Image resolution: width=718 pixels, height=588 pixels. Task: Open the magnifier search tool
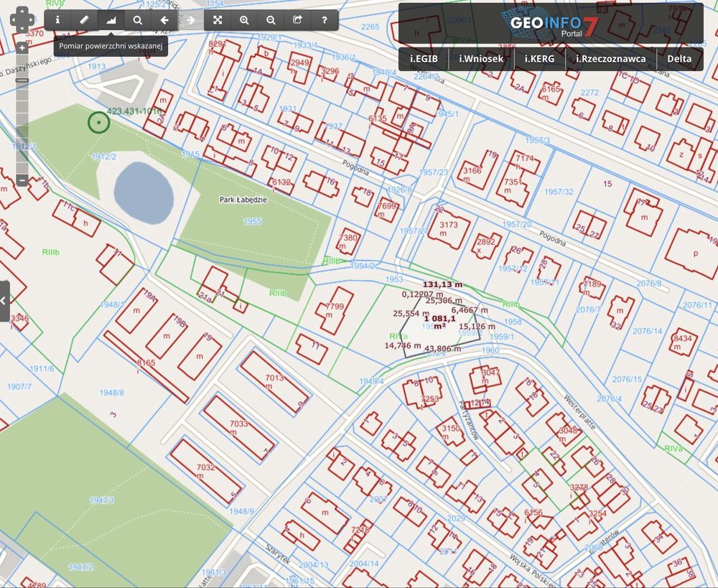tap(137, 20)
